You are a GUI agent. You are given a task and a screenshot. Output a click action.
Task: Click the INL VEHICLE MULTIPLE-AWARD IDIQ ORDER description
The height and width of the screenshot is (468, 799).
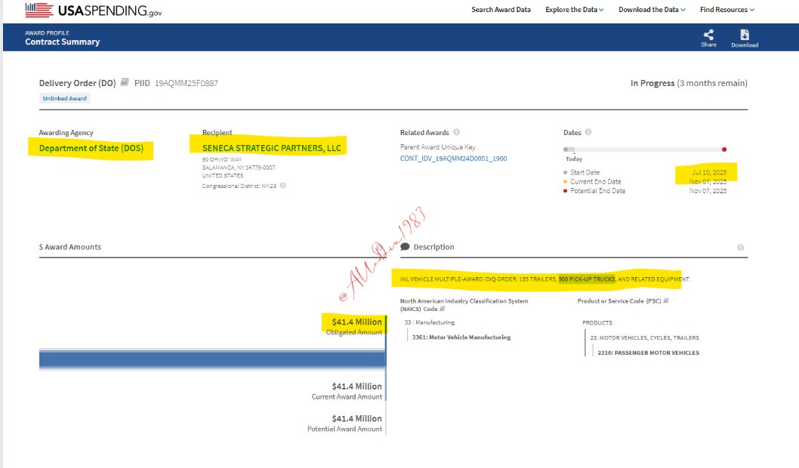pyautogui.click(x=544, y=279)
